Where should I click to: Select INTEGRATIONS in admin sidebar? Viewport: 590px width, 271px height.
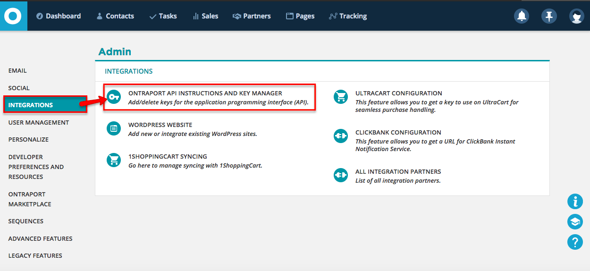pos(45,105)
